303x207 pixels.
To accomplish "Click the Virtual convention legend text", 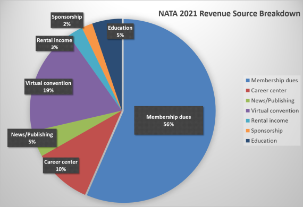I will point(275,110).
